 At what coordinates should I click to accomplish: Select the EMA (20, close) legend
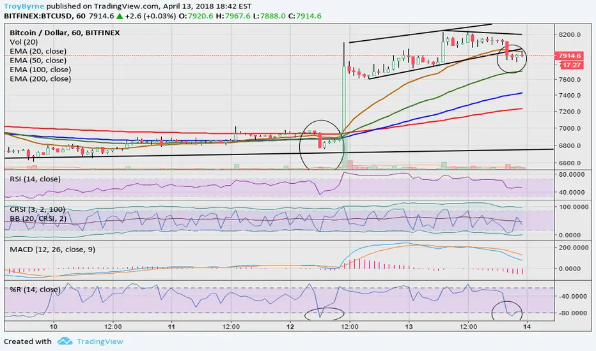(38, 51)
